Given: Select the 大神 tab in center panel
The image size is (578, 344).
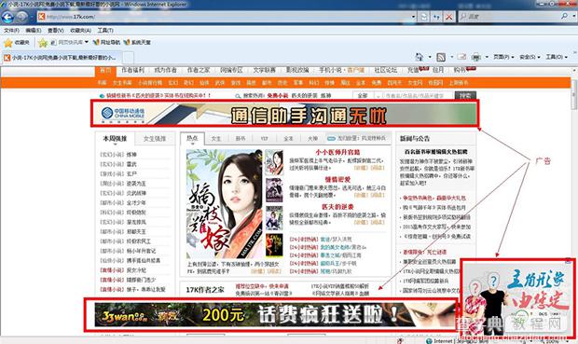Looking at the screenshot, I should click(x=312, y=139).
